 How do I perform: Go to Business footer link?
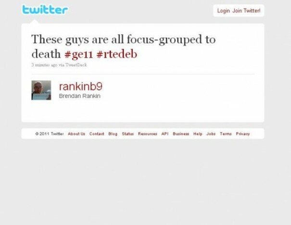(x=181, y=134)
